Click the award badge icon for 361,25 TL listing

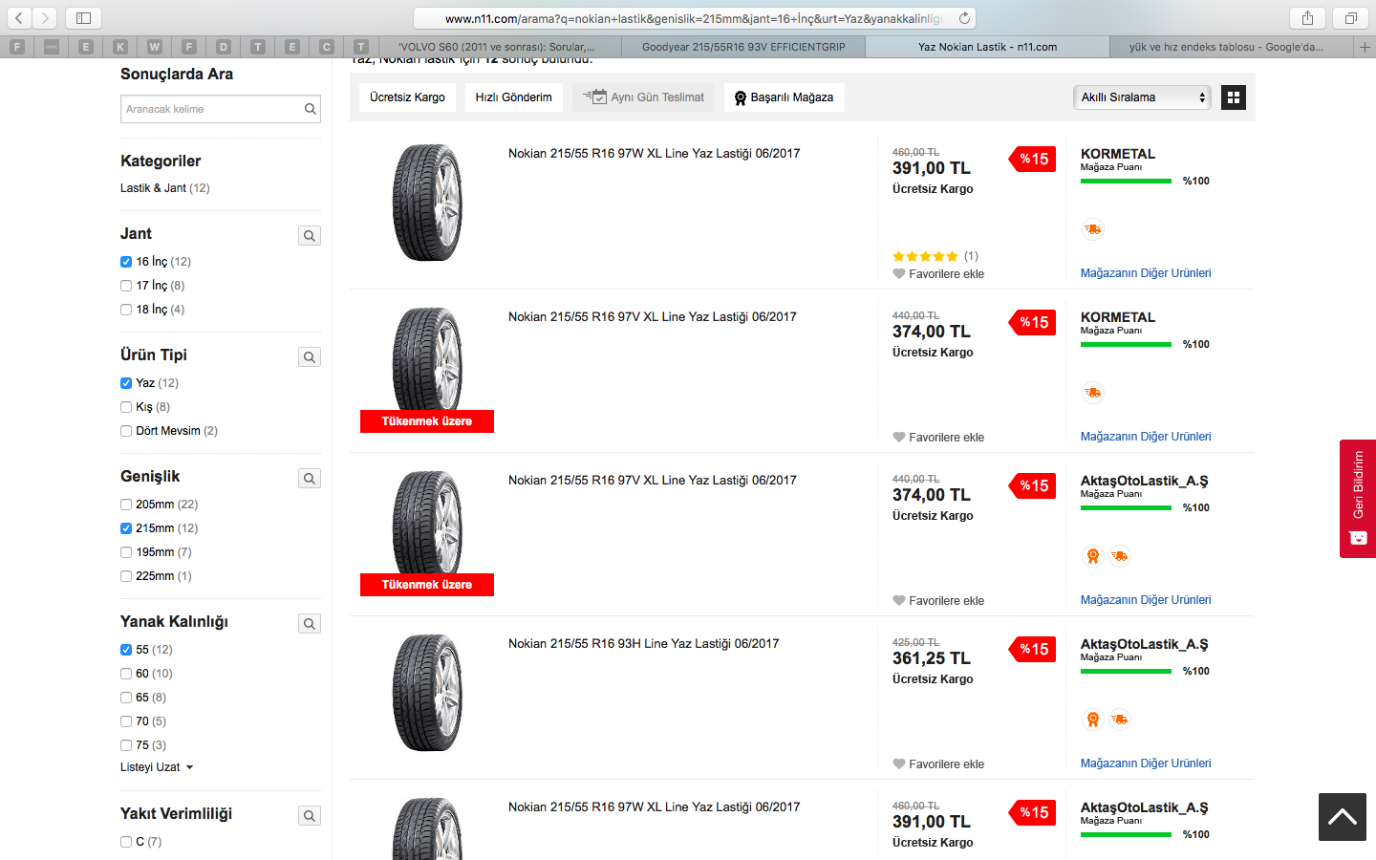1092,720
